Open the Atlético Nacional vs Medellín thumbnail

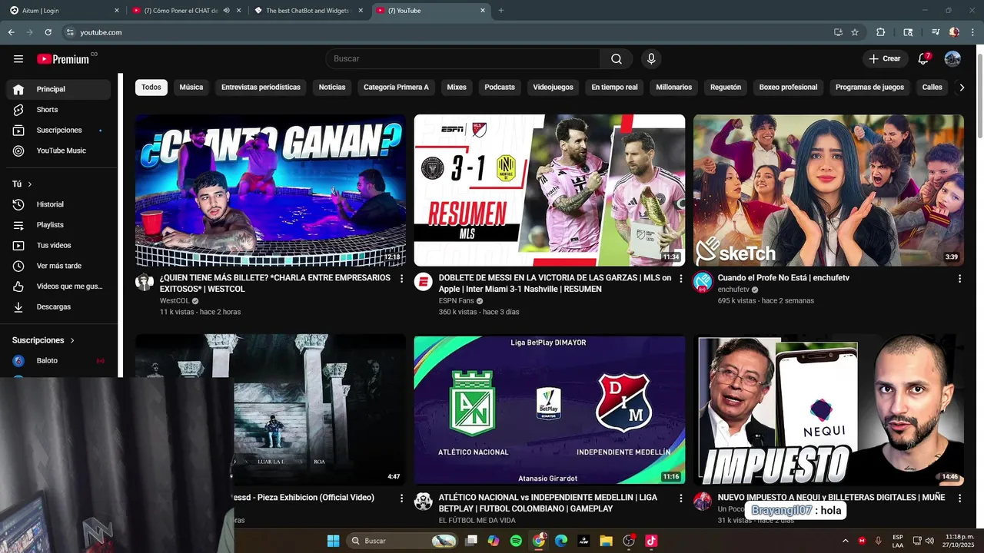pos(550,410)
